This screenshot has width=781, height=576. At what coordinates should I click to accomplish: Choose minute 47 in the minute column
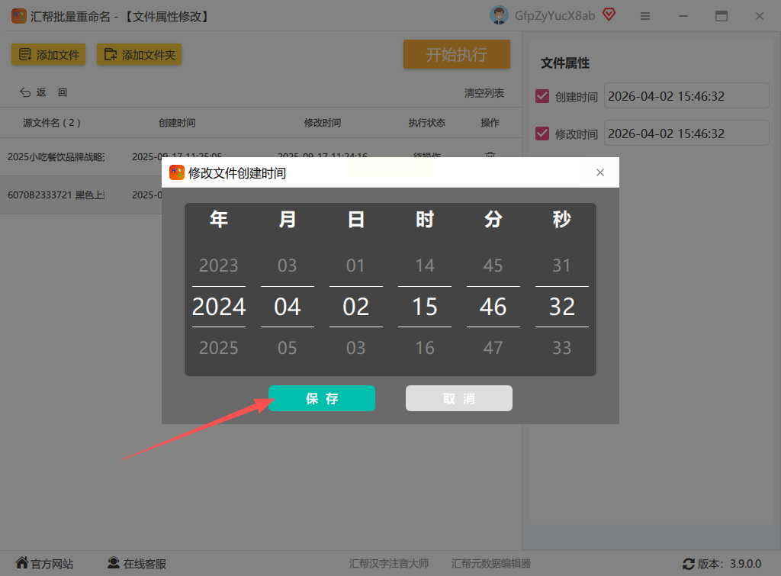click(x=493, y=347)
